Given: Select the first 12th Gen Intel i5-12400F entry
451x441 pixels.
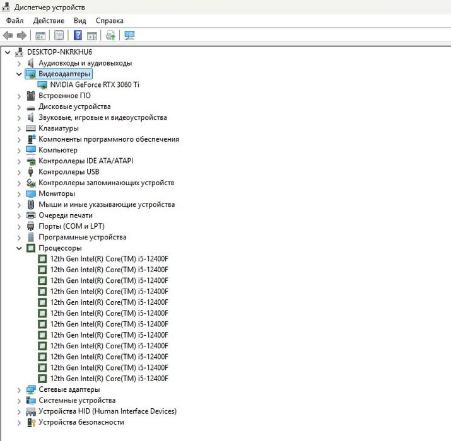Looking at the screenshot, I should (109, 259).
